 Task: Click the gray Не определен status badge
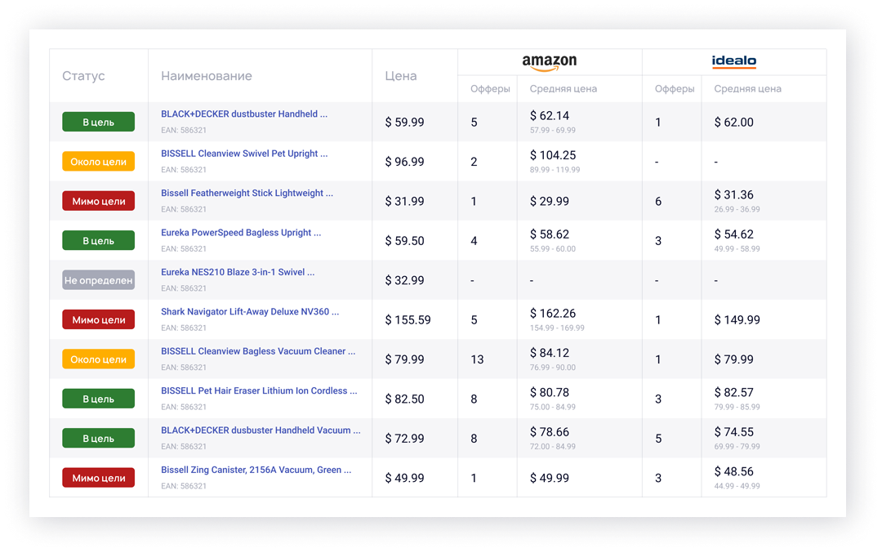coord(98,280)
